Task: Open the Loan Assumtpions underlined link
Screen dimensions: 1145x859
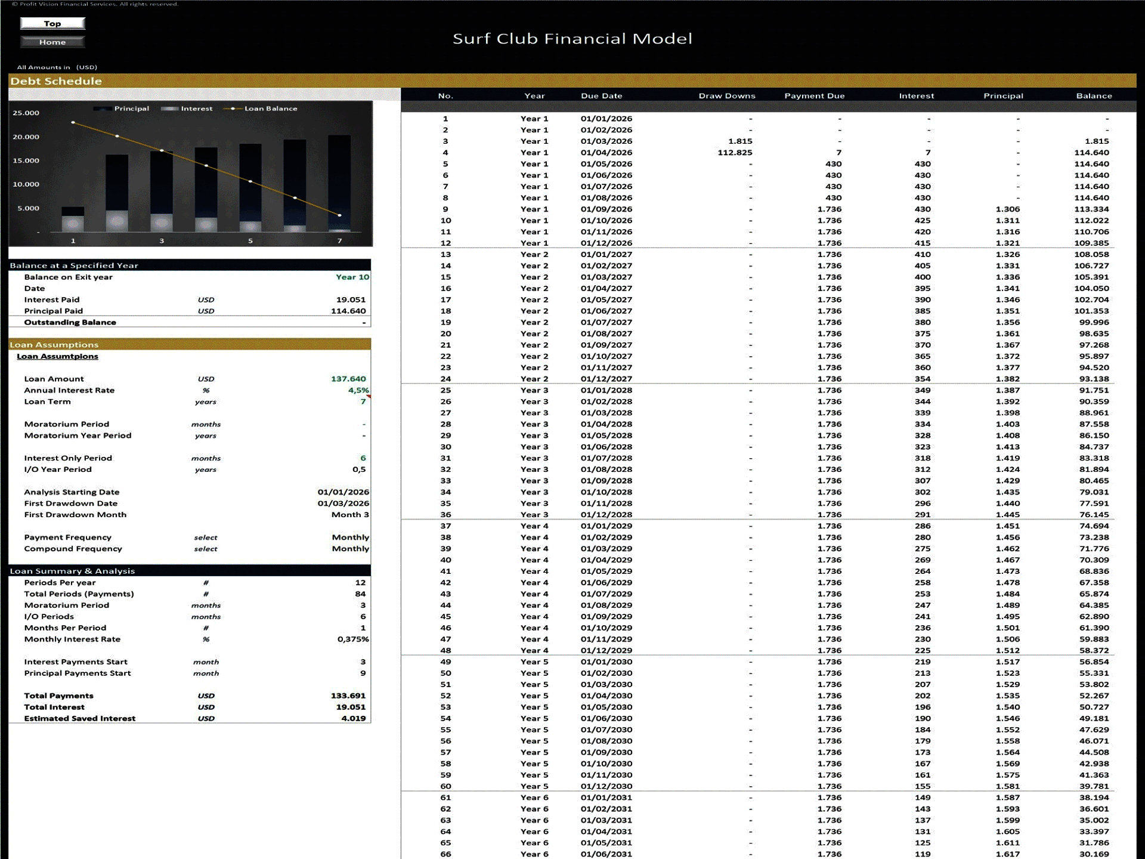Action: 57,356
